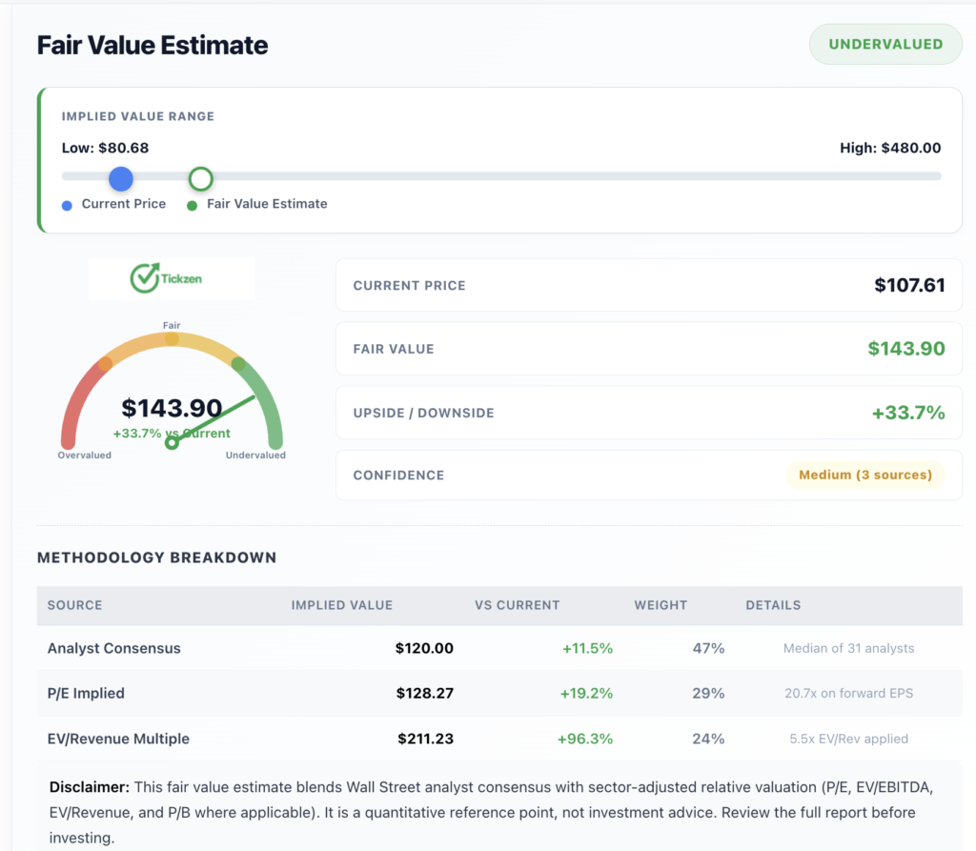The height and width of the screenshot is (851, 976).
Task: Click the $143.90 value in the Fair Value card
Action: coord(906,349)
